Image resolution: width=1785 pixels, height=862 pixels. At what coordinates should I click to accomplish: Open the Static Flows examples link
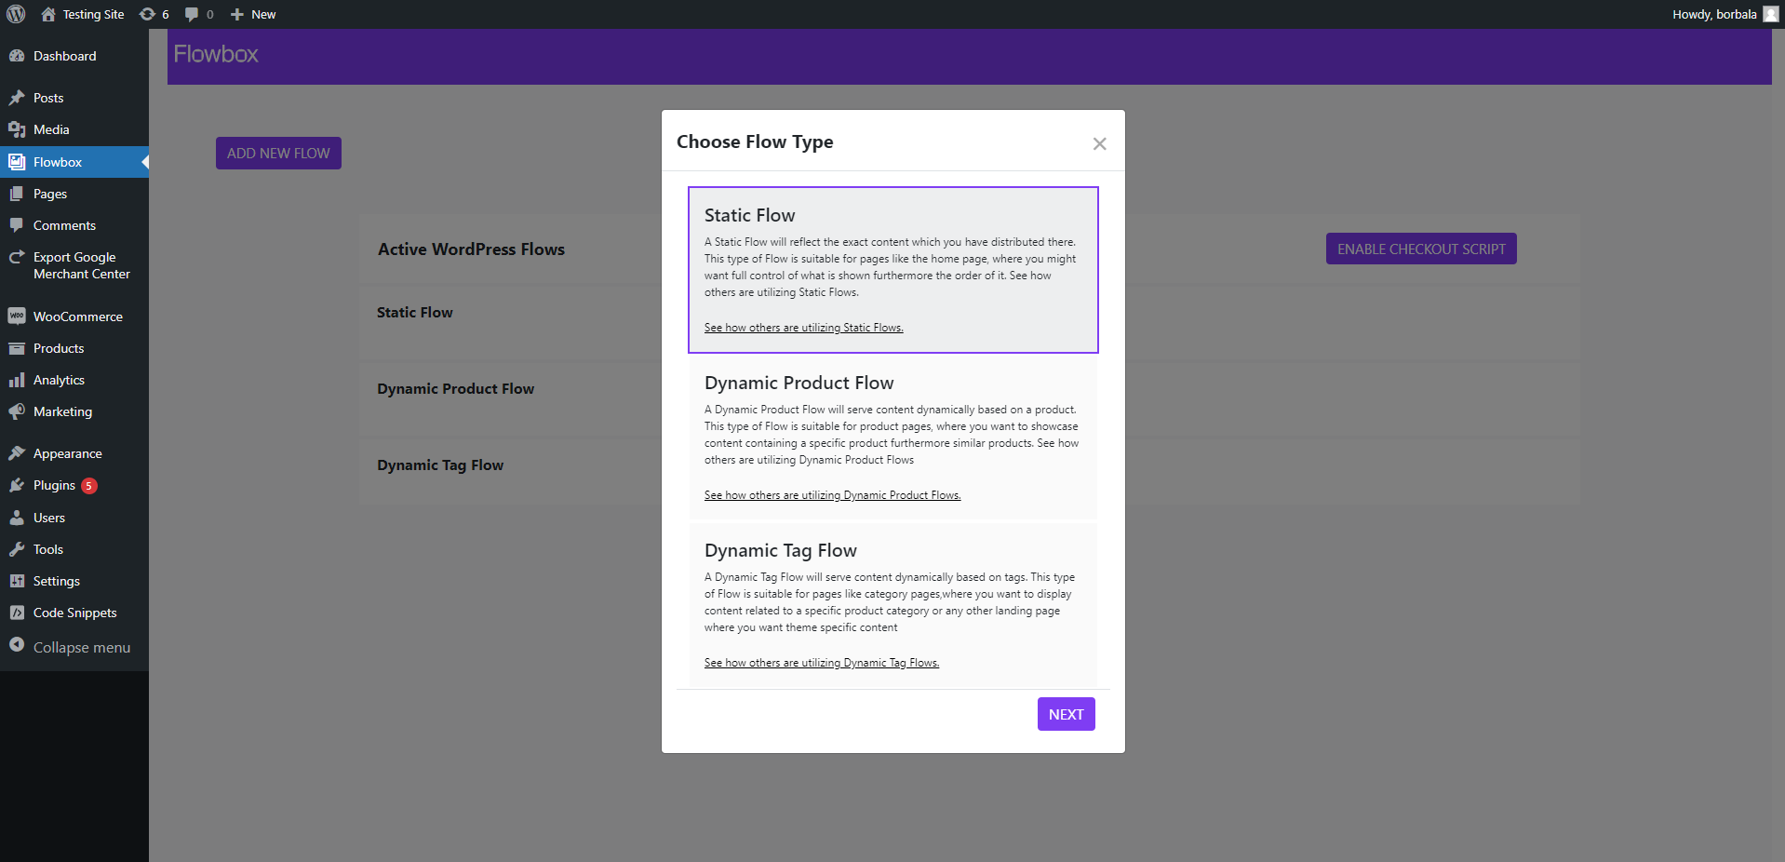click(803, 328)
